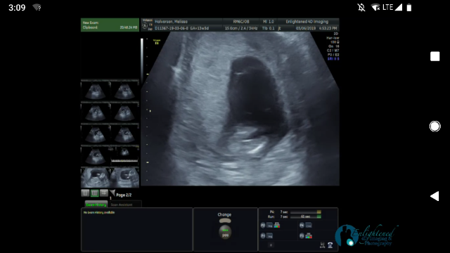Viewport: 450px width, 253px height.
Task: Click the Run time progress bar
Action: click(306, 216)
